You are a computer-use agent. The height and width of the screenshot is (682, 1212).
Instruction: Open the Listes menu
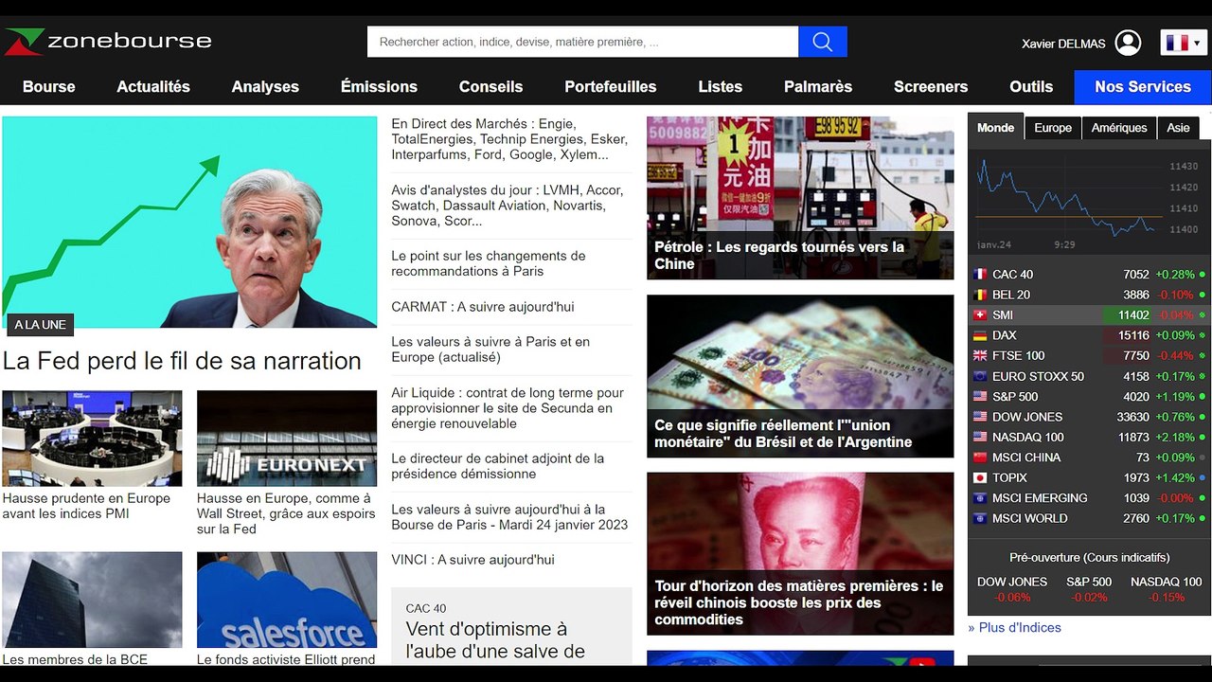[721, 86]
